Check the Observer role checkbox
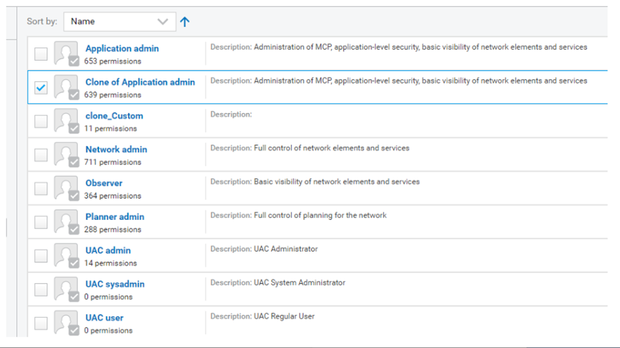This screenshot has height=348, width=620. [x=41, y=188]
